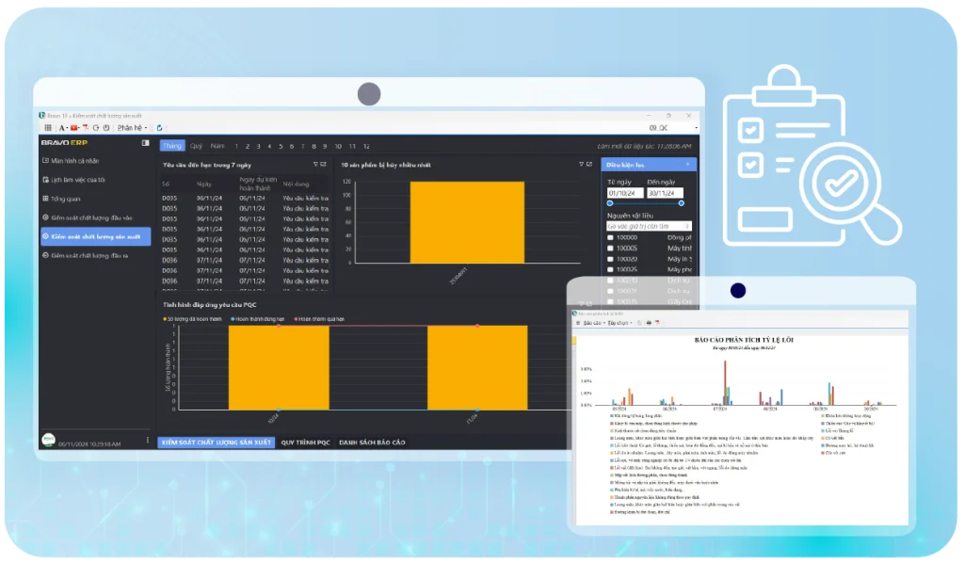
Task: Collapse the 'Điều kiện lọc' filter panel
Action: [687, 164]
